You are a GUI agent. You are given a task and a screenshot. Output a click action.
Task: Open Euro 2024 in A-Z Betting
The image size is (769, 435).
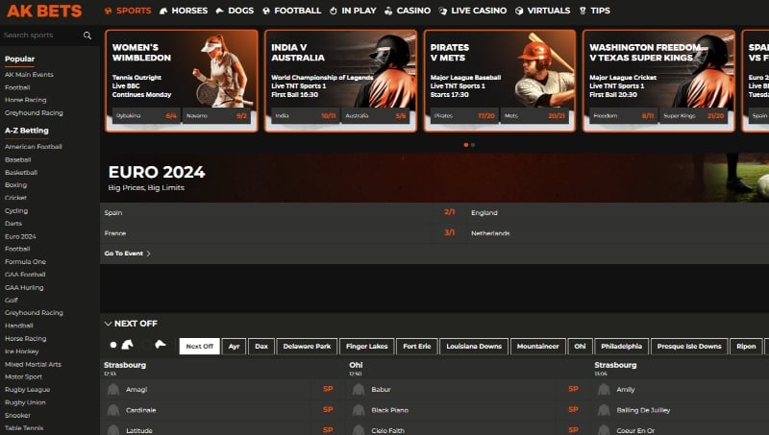(20, 236)
